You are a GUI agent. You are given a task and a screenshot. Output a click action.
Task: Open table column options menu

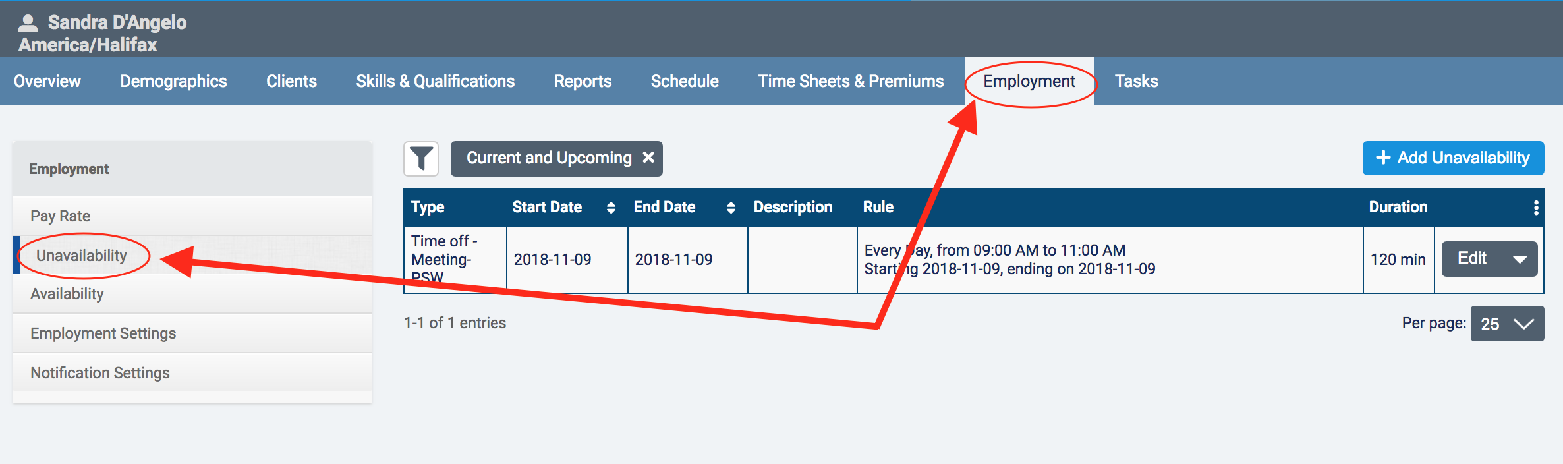pos(1536,208)
